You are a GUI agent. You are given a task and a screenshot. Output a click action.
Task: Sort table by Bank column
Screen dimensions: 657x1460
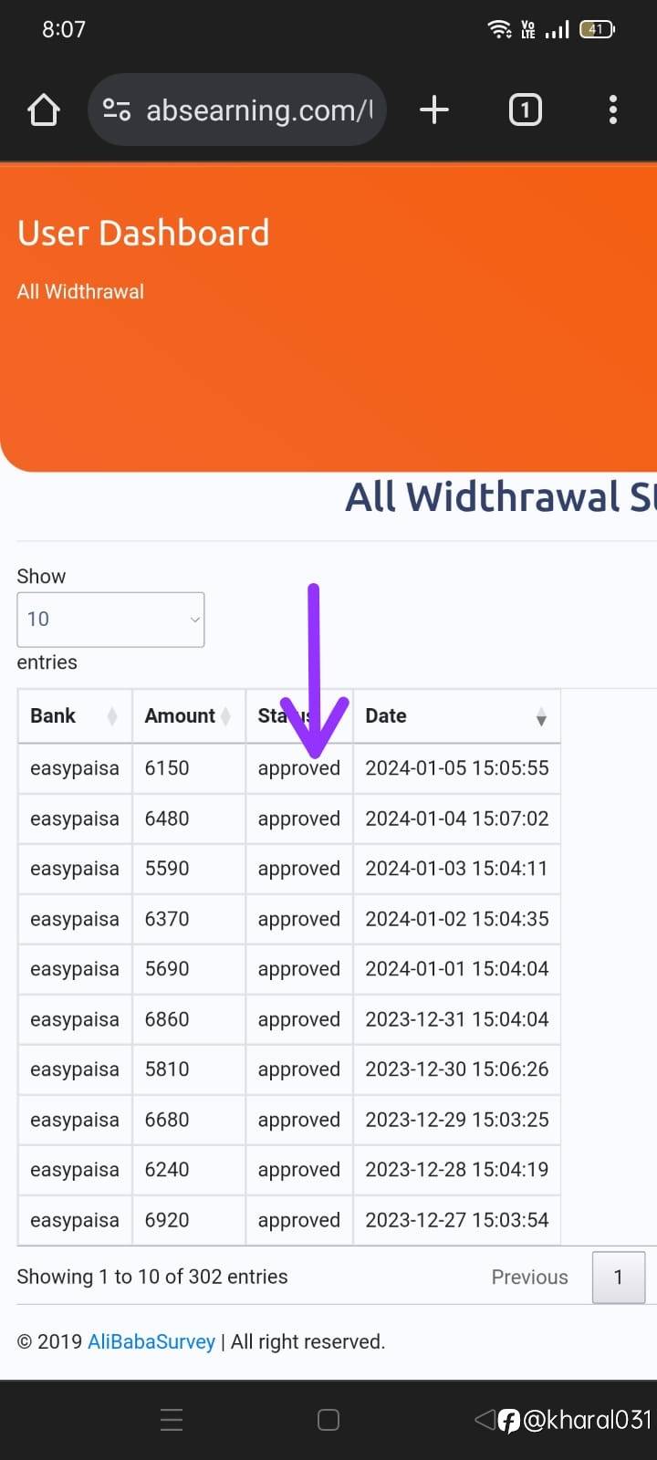[x=74, y=716]
